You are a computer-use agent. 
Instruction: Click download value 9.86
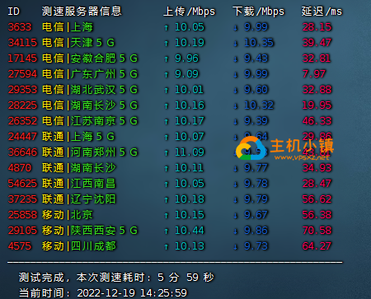[256, 231]
